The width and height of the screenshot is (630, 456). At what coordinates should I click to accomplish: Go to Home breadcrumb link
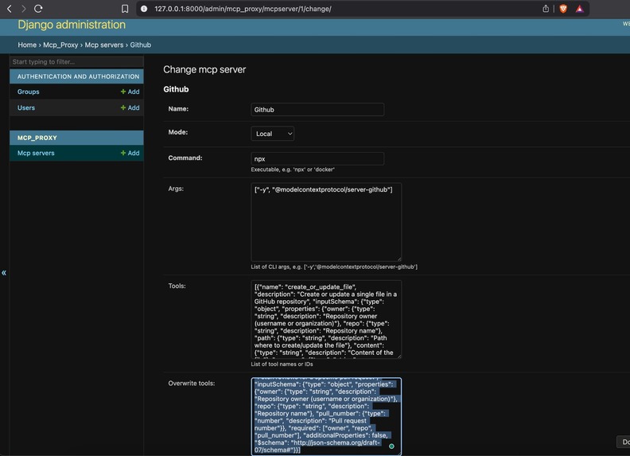pyautogui.click(x=27, y=45)
